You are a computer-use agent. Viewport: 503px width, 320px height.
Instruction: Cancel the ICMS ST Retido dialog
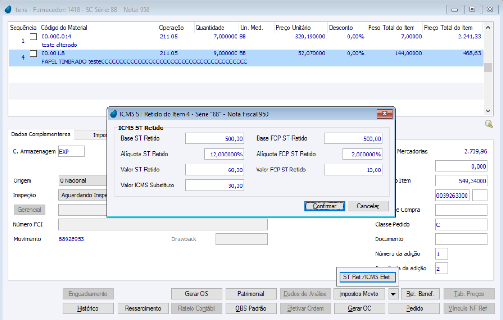[x=368, y=206]
